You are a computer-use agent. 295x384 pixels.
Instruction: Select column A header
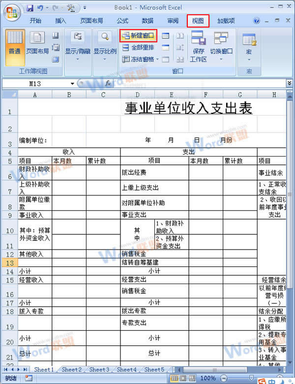pyautogui.click(x=35, y=95)
